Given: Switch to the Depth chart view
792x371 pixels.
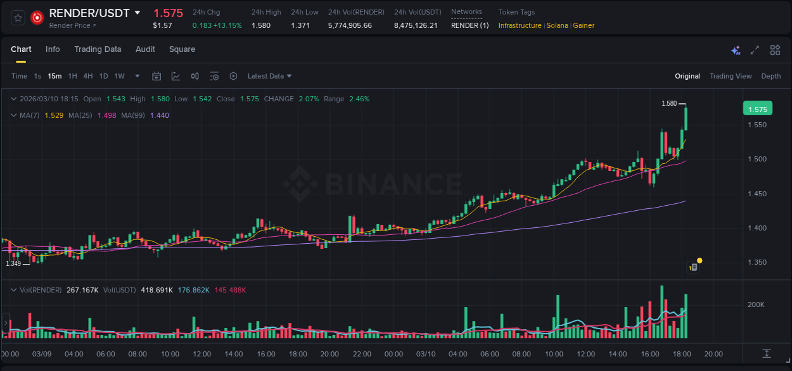Looking at the screenshot, I should pyautogui.click(x=771, y=76).
